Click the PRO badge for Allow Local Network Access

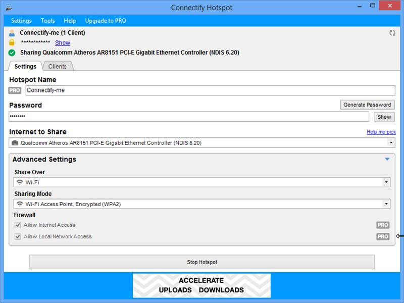click(x=383, y=236)
